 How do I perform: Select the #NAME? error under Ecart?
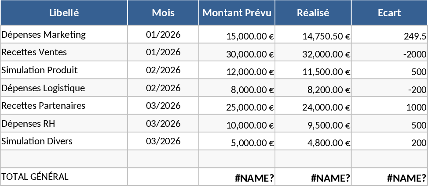pyautogui.click(x=389, y=177)
